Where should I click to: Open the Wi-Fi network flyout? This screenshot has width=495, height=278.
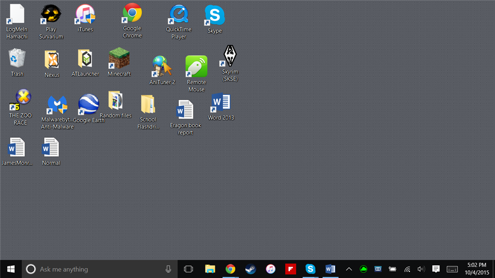(x=407, y=269)
